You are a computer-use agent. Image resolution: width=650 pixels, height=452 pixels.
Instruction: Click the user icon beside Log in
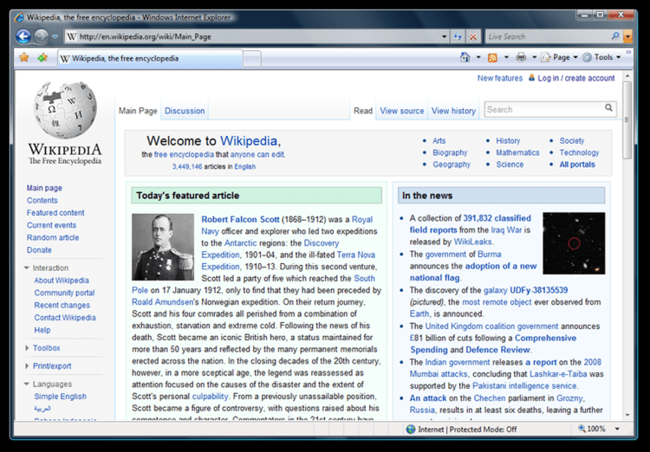(531, 77)
